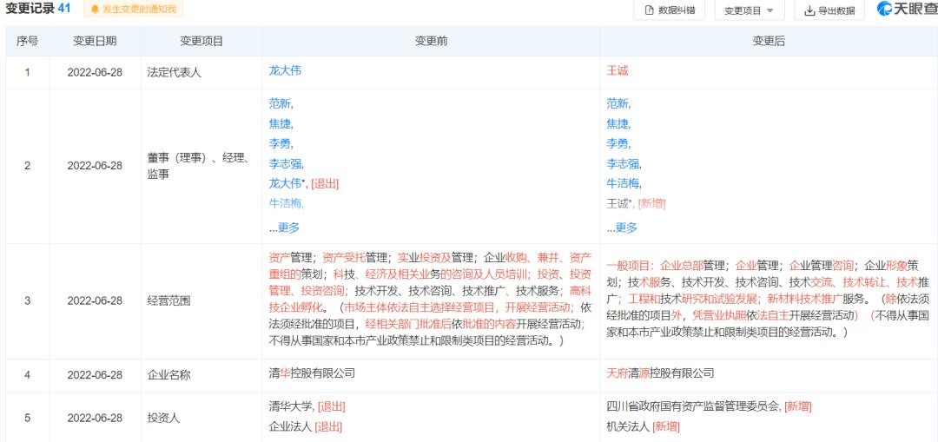Open 李志强 profile in 变更前 column
The image size is (938, 442).
[285, 163]
